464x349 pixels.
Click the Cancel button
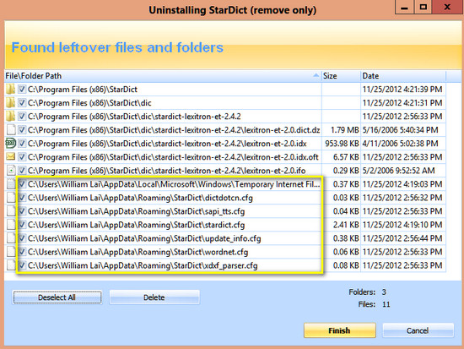(418, 330)
